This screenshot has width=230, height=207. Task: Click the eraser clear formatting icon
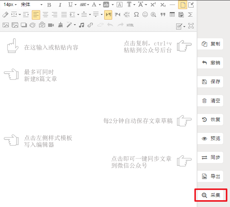tap(5, 15)
